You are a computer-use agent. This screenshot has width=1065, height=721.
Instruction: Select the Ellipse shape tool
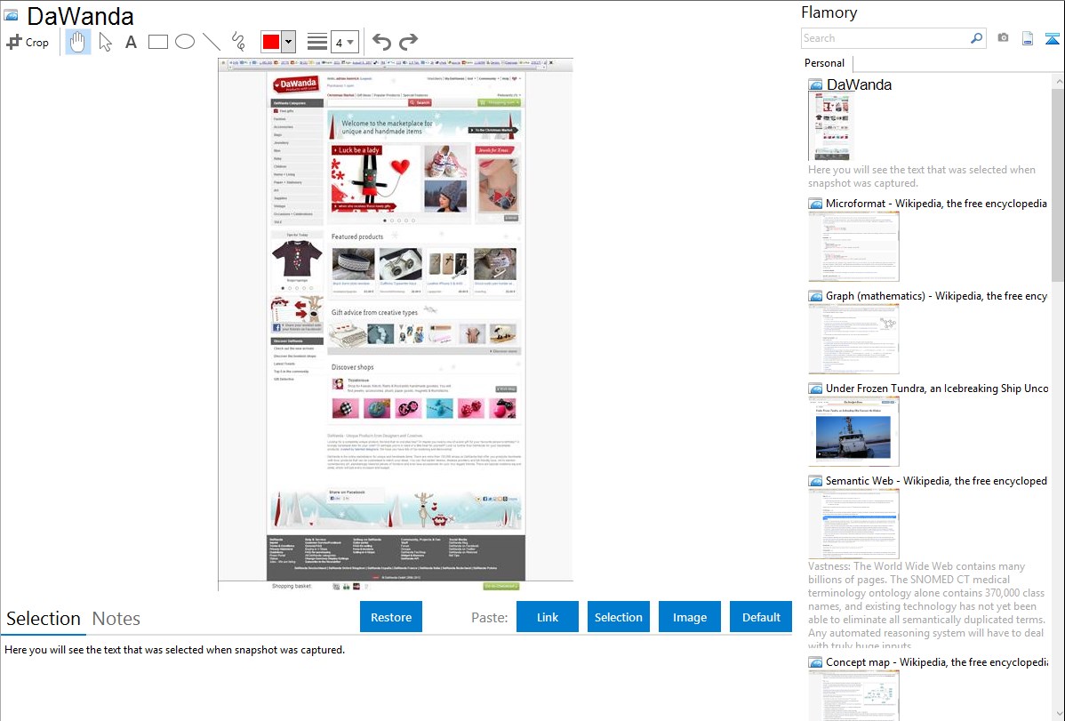coord(185,42)
